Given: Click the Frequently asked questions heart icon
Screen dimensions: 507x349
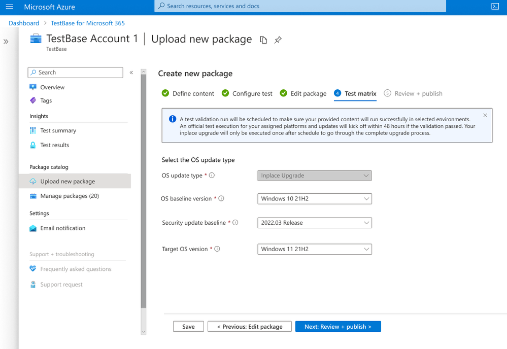Looking at the screenshot, I should coord(33,268).
